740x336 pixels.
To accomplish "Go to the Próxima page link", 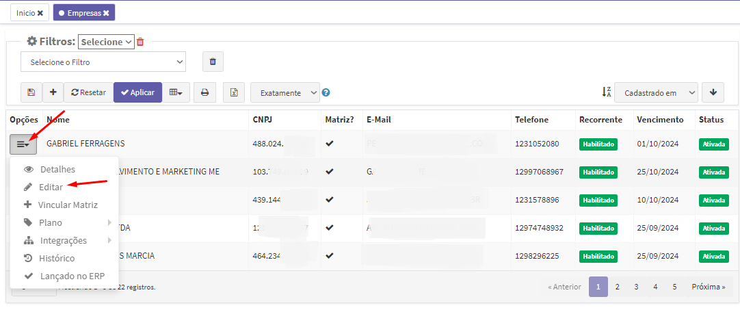I will pyautogui.click(x=708, y=287).
